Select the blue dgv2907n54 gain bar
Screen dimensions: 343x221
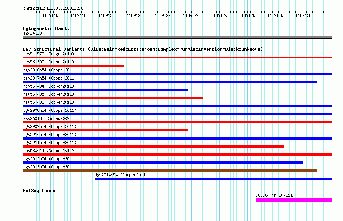tap(170, 82)
